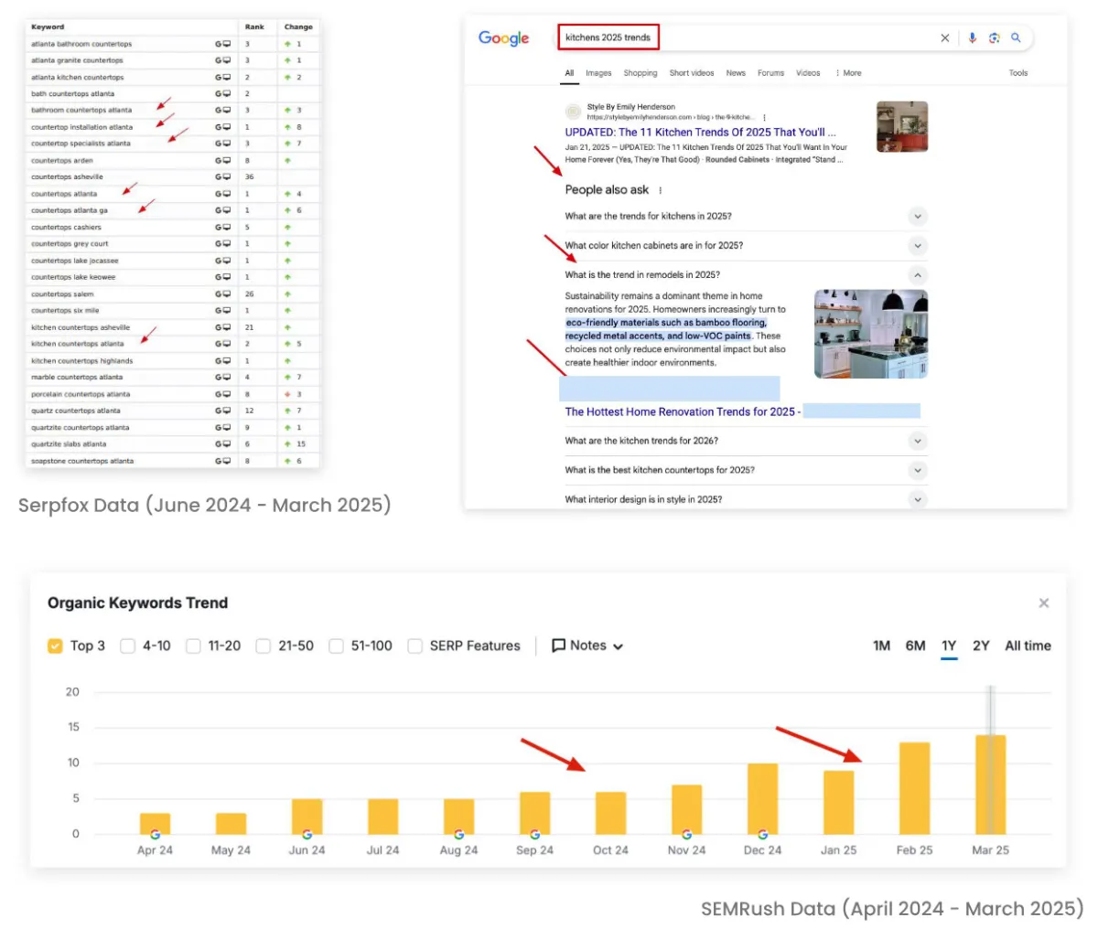Clear the Google search box with X
Viewport: 1098px width, 939px height.
click(x=945, y=38)
